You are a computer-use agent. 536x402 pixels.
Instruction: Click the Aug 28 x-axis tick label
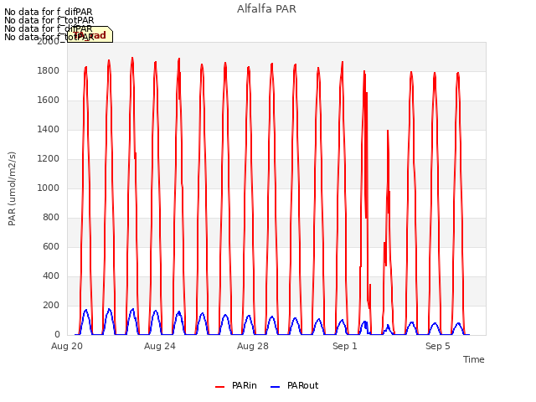(253, 346)
